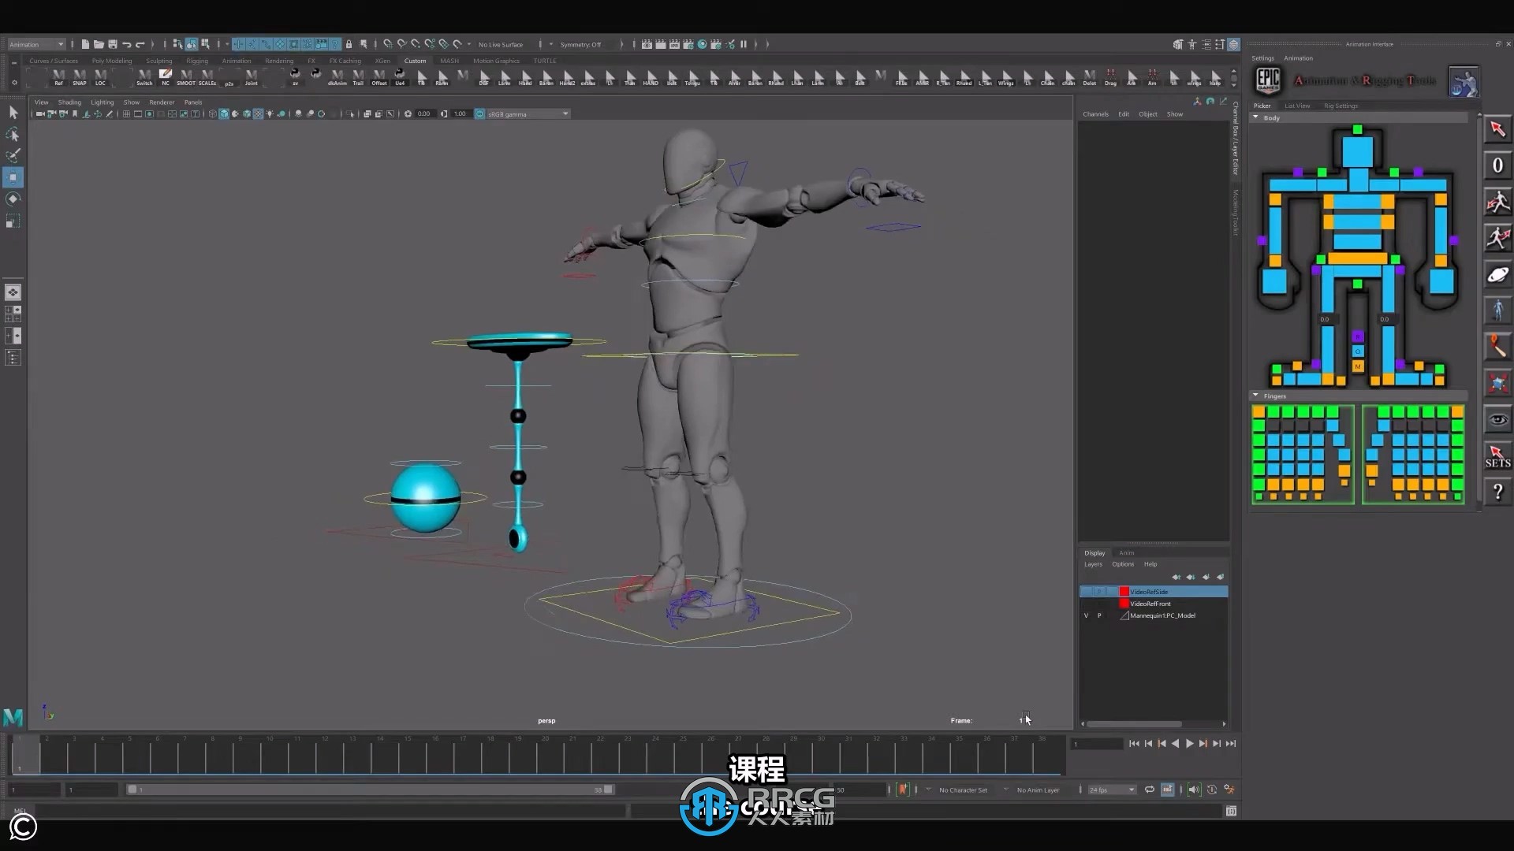Click the Undo arrow icon

tap(126, 44)
